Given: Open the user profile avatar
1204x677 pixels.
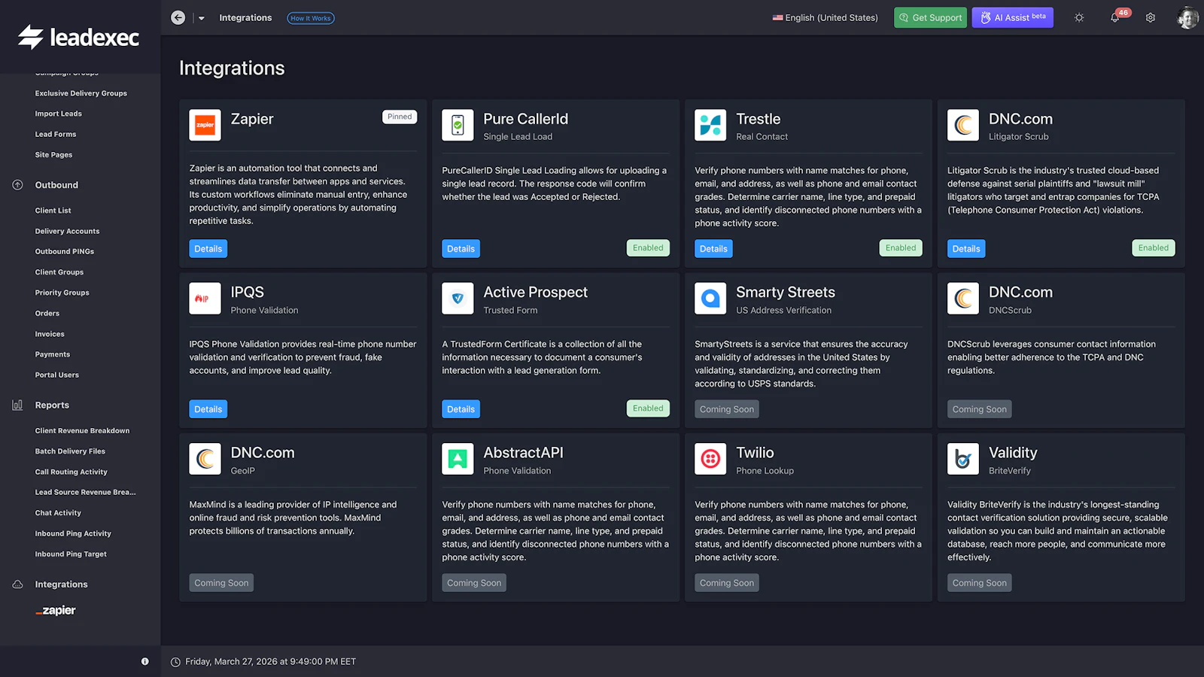Looking at the screenshot, I should coord(1187,18).
